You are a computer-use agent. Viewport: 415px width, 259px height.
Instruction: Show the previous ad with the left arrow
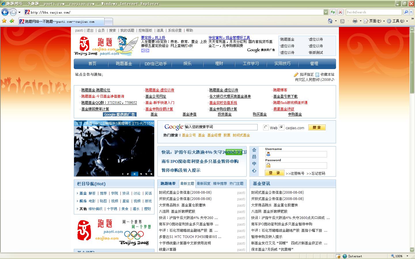[x=143, y=50]
